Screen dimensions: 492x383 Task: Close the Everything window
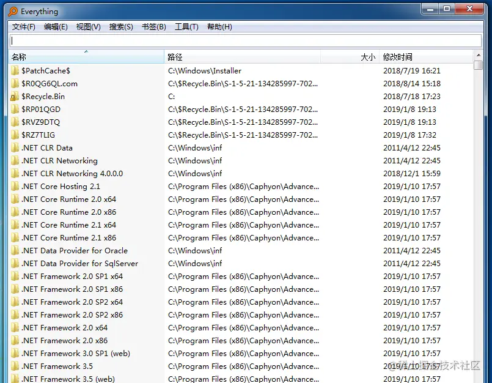[x=469, y=9]
